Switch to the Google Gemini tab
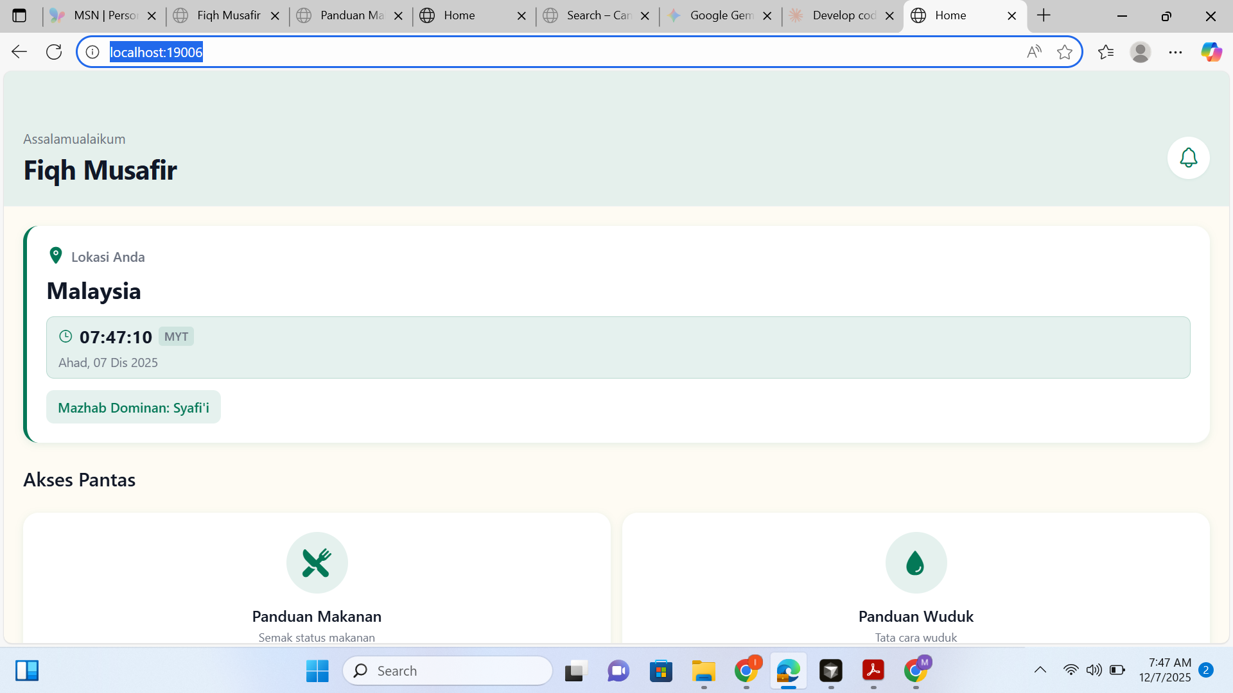The width and height of the screenshot is (1233, 693). (x=721, y=15)
